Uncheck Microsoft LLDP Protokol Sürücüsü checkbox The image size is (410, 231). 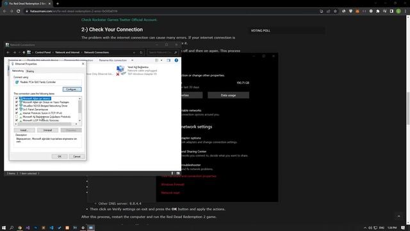[x=17, y=120]
